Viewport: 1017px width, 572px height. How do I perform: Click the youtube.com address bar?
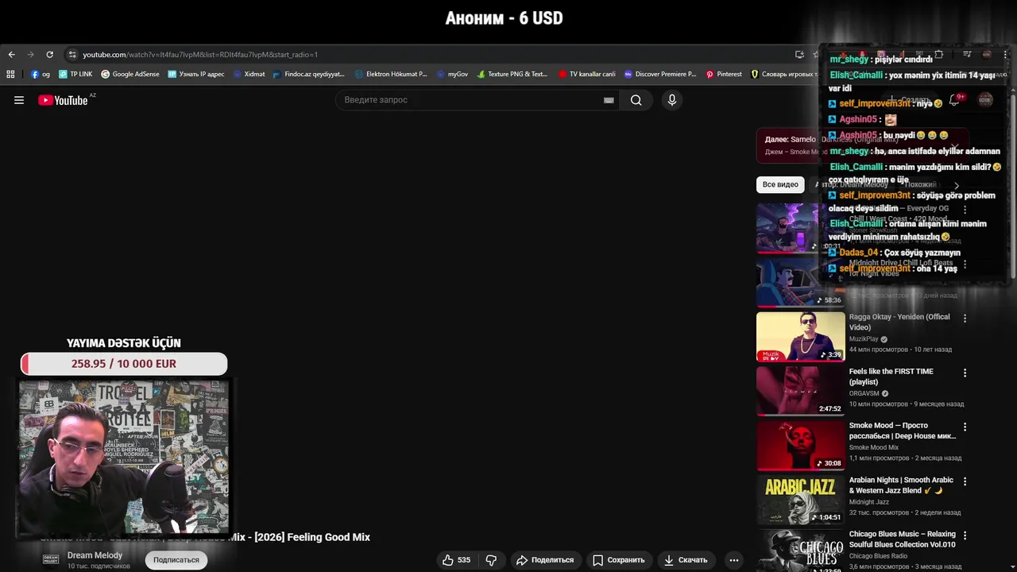[429, 55]
